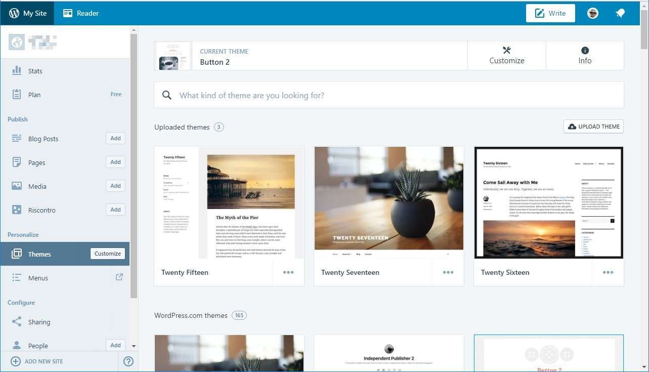The width and height of the screenshot is (649, 372).
Task: Click the Free plan label
Action: coord(116,94)
